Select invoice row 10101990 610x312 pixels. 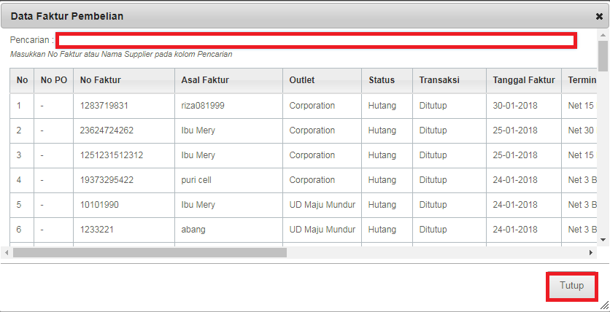pos(304,205)
